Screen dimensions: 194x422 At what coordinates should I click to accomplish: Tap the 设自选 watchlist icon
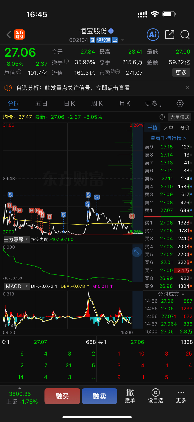tap(155, 396)
